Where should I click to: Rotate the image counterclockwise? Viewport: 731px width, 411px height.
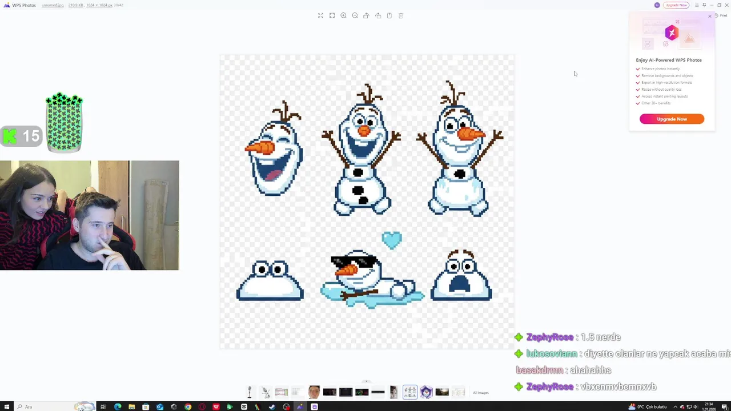coord(366,15)
